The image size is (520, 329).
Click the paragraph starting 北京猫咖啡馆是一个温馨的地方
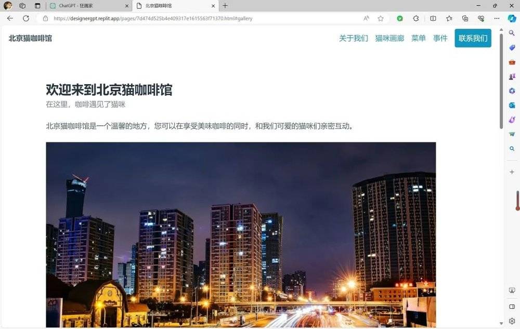(x=200, y=126)
